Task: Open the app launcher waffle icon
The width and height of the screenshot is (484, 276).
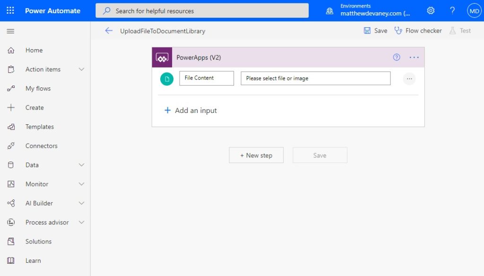Action: pyautogui.click(x=10, y=10)
